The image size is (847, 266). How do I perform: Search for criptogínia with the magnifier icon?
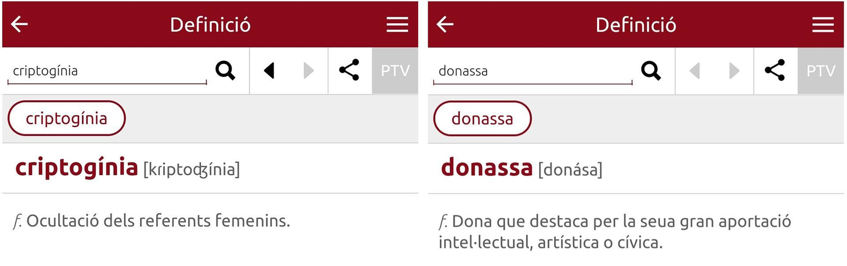pyautogui.click(x=225, y=70)
